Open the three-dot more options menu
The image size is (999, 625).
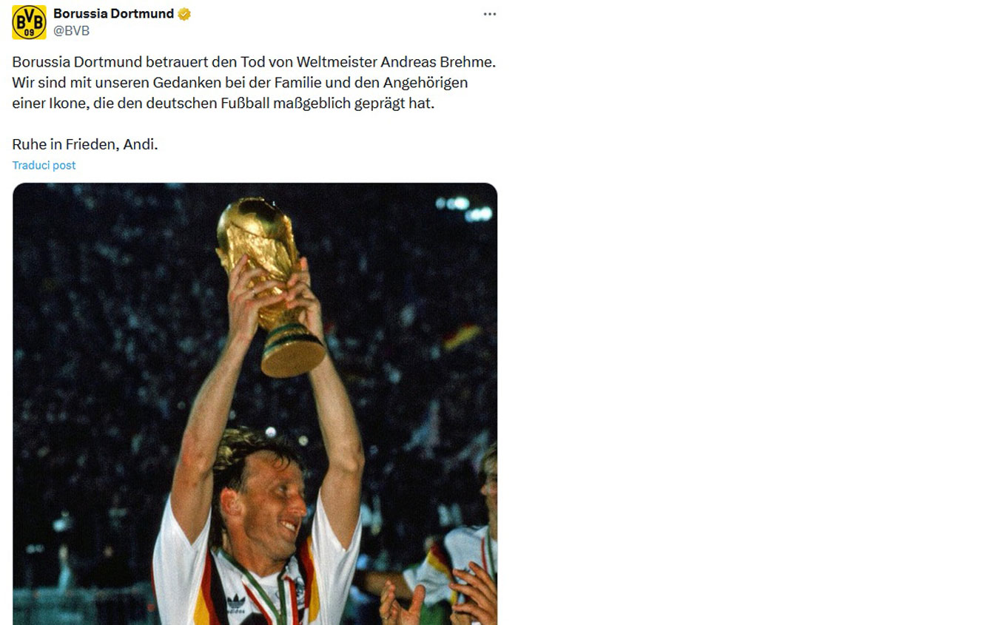pos(490,14)
